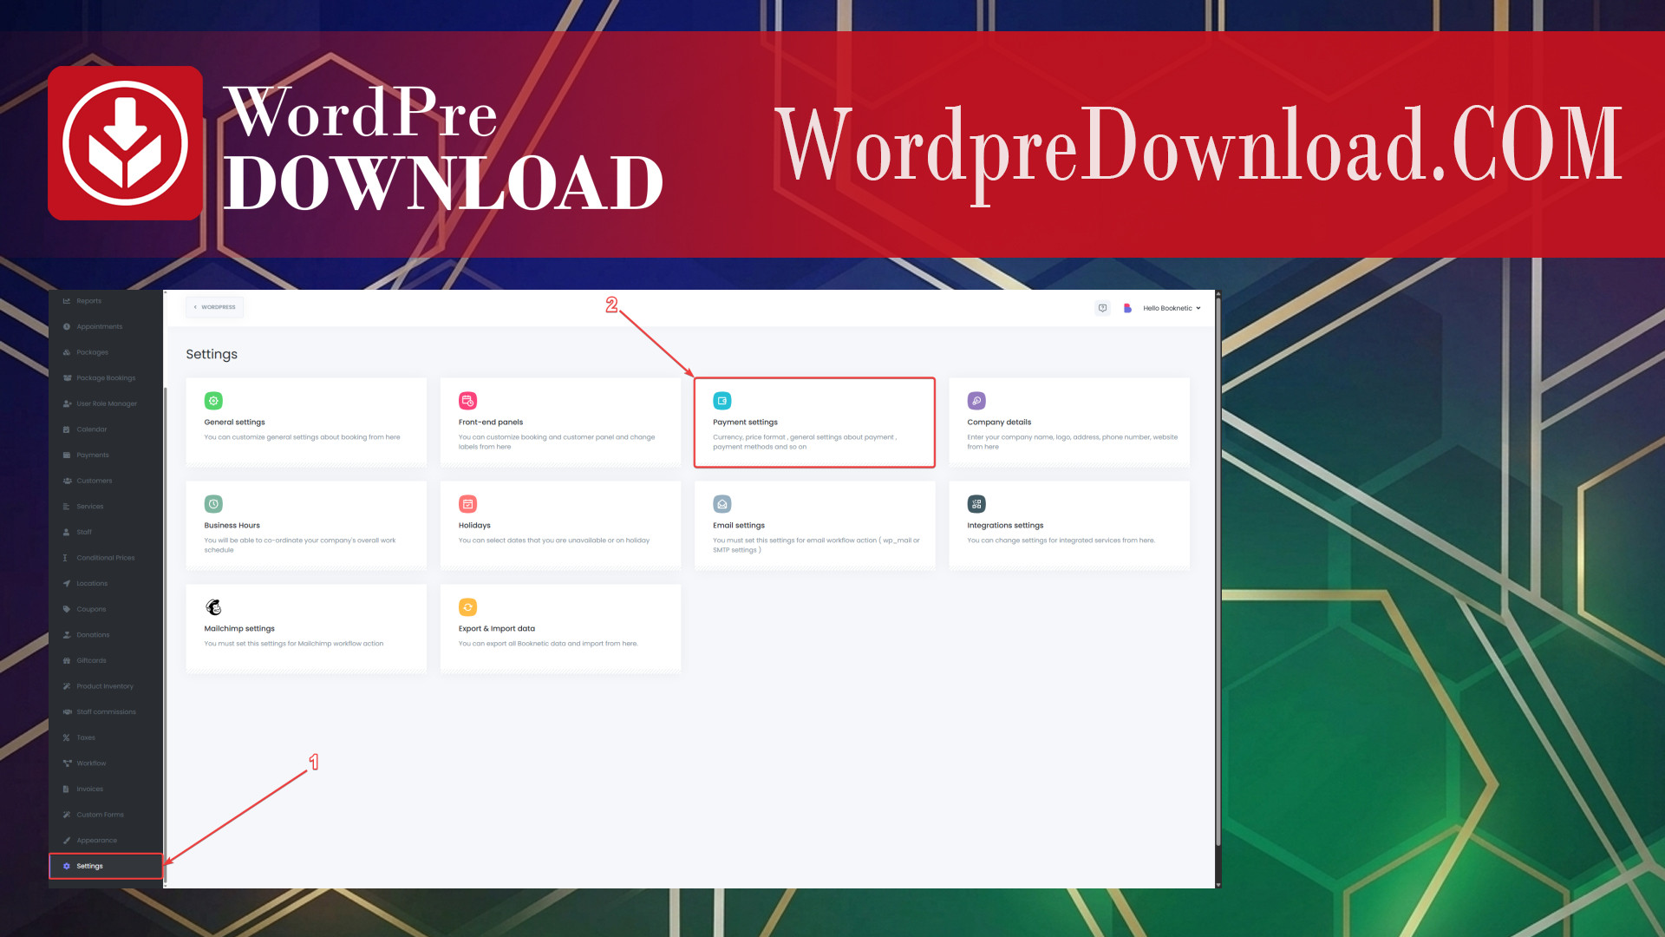Select Staff commissions menu item
1665x937 pixels.
pyautogui.click(x=106, y=712)
